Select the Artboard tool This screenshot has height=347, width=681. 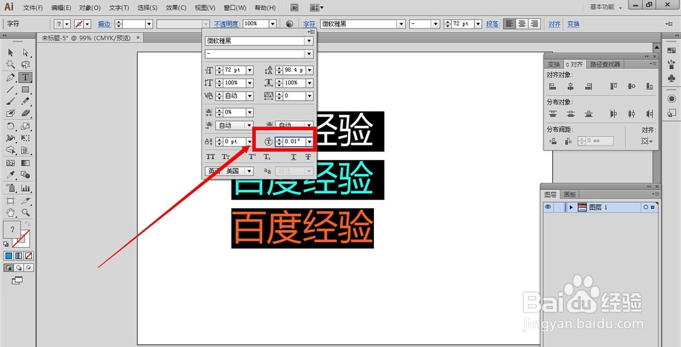click(x=10, y=201)
